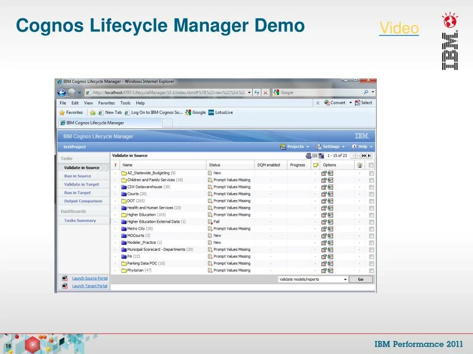Check the Courts row checkbox
Viewport: 473px width, 354px height.
(x=371, y=194)
